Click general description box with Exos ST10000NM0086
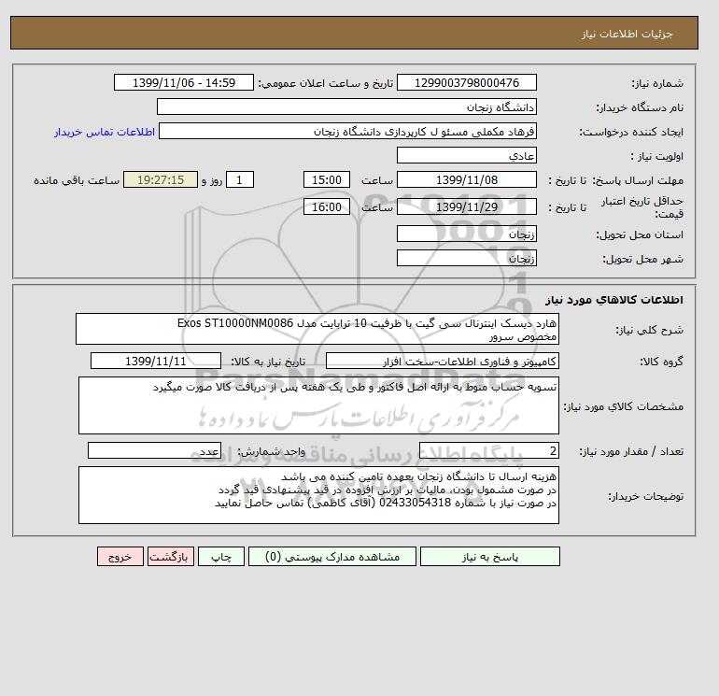Viewport: 719px width, 696px height. tap(317, 329)
